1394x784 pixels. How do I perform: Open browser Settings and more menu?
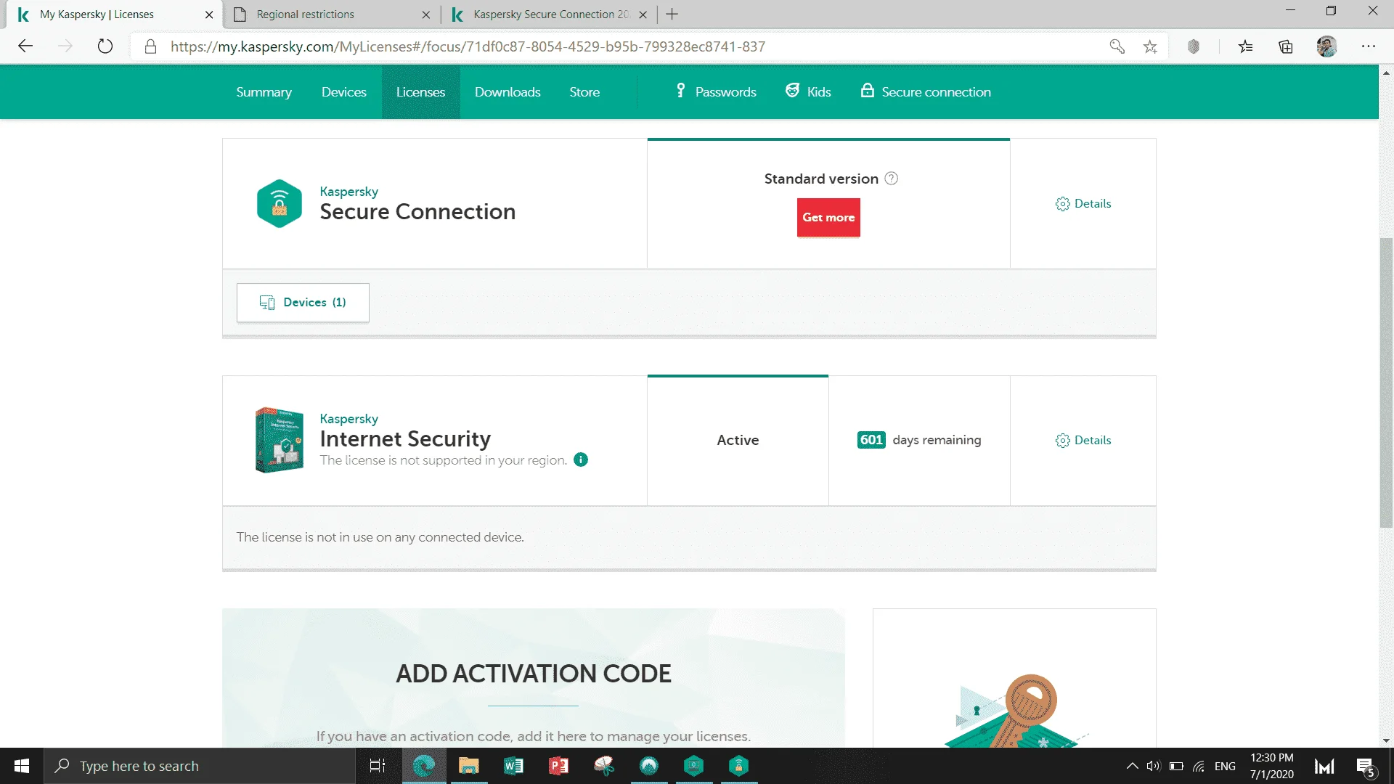1369,46
